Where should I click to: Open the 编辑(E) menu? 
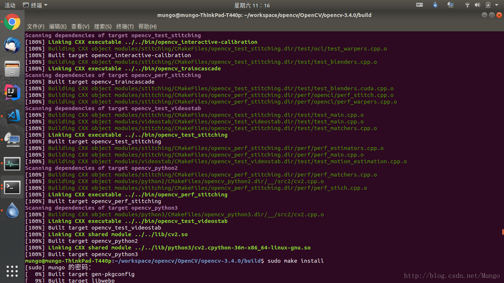pos(58,27)
